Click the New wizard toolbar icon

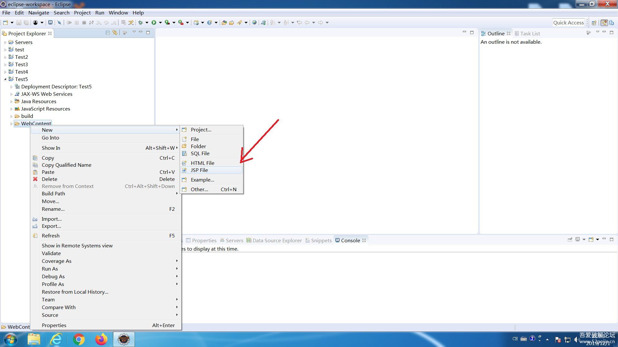point(5,22)
